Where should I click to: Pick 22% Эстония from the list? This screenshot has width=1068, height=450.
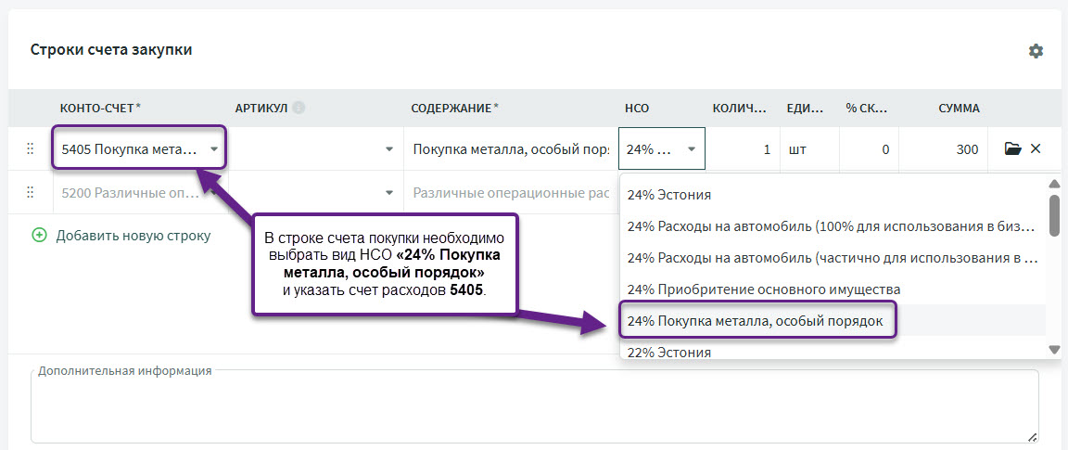669,352
